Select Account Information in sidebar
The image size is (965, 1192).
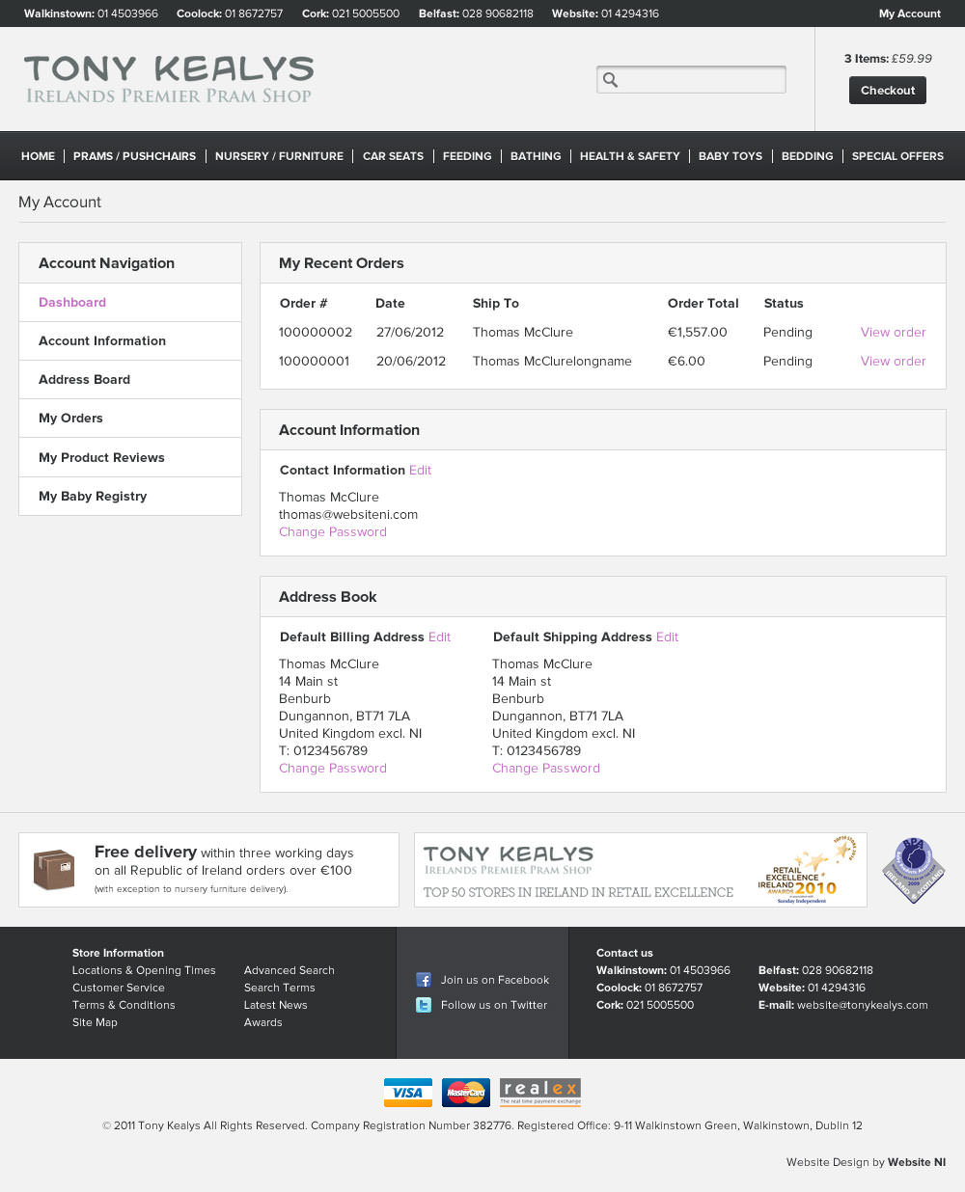[x=130, y=340]
